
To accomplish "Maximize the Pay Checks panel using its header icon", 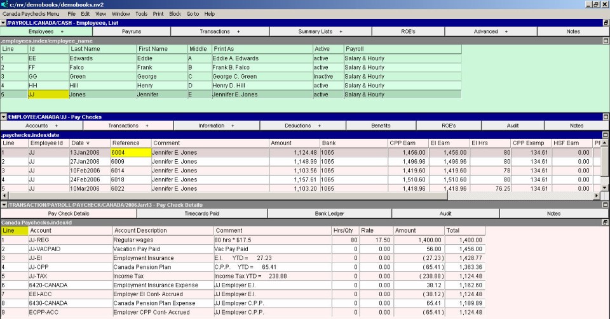I will point(606,117).
